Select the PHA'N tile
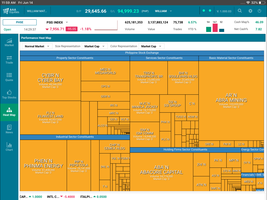Viewport: 267px width, 200px height. pyautogui.click(x=165, y=122)
